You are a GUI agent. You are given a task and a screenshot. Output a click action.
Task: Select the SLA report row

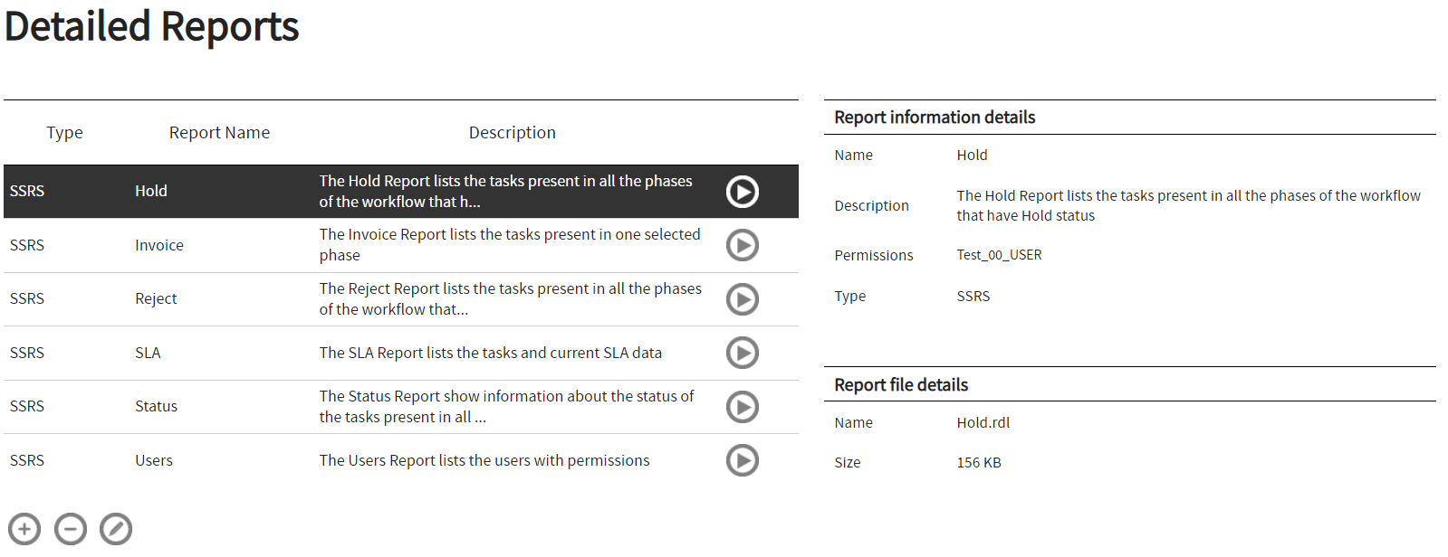(148, 353)
